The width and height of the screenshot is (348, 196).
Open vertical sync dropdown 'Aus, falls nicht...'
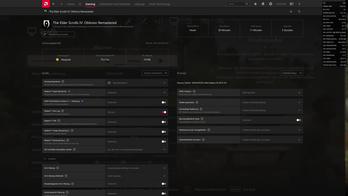coord(136,149)
